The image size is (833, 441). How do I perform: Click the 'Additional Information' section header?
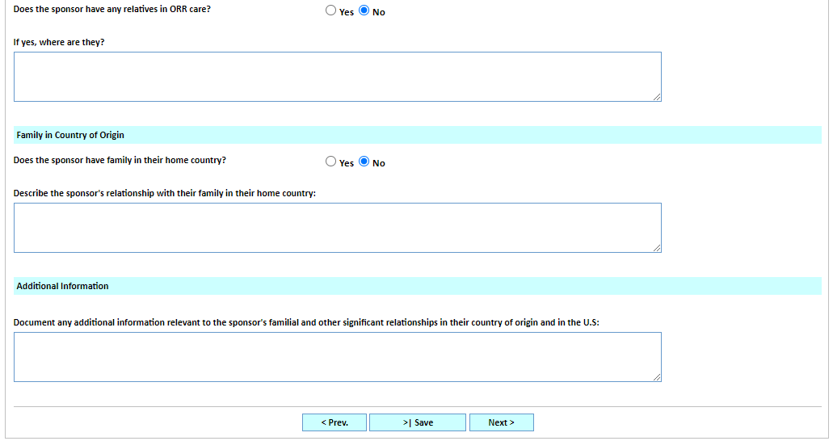[62, 286]
